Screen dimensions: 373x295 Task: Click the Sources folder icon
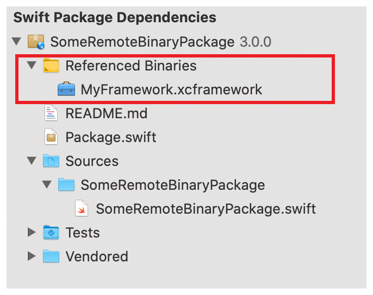(51, 161)
